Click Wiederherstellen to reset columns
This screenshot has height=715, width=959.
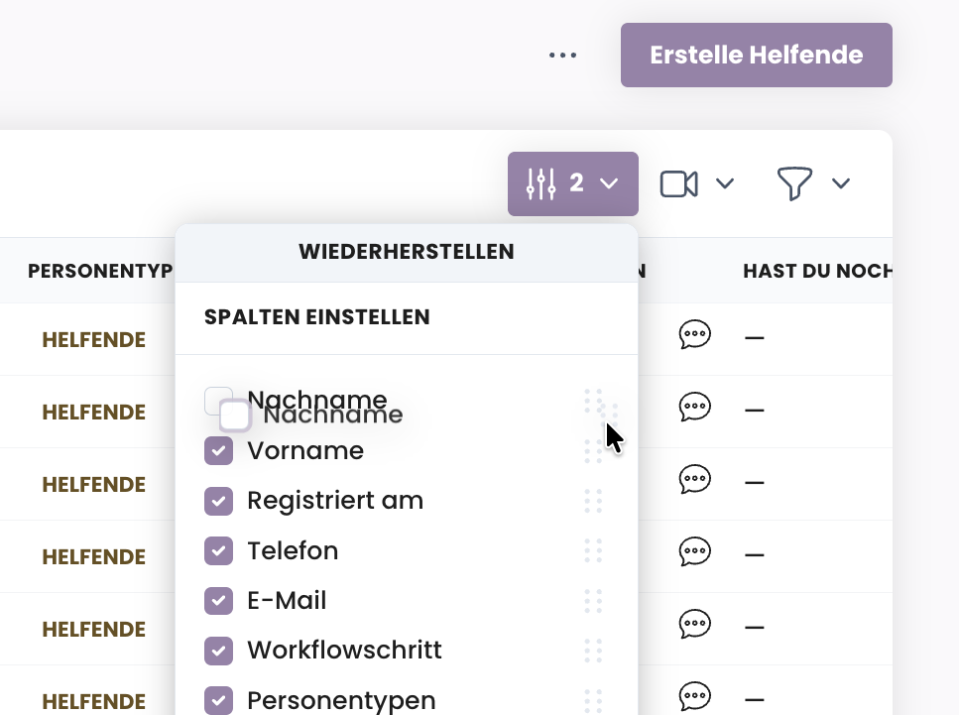click(406, 252)
